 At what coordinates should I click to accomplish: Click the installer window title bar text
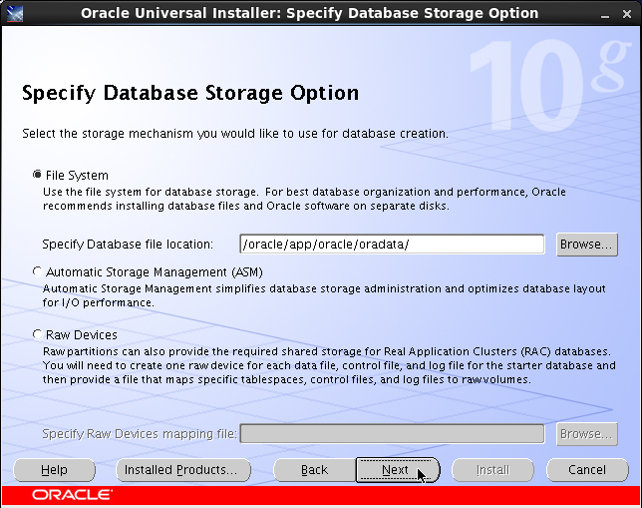(309, 13)
